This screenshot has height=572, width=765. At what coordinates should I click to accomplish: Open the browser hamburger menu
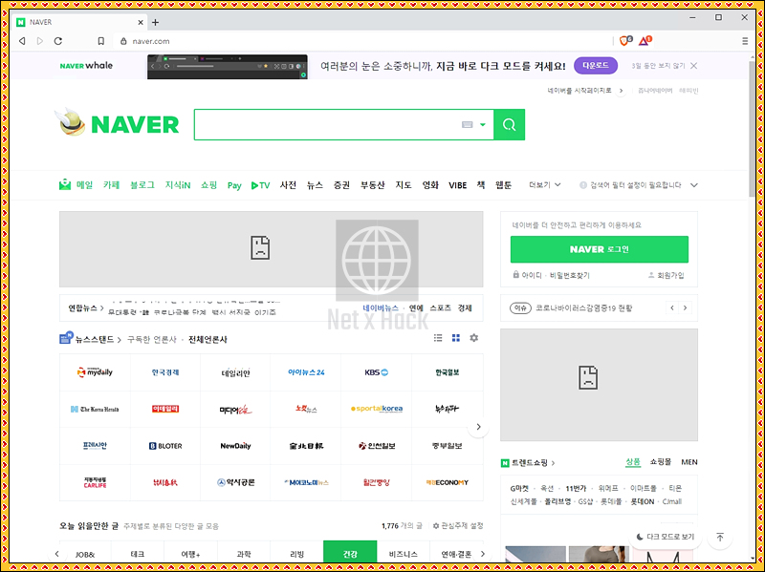click(745, 41)
